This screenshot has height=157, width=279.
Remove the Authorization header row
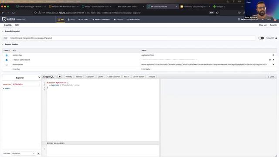click(273, 65)
